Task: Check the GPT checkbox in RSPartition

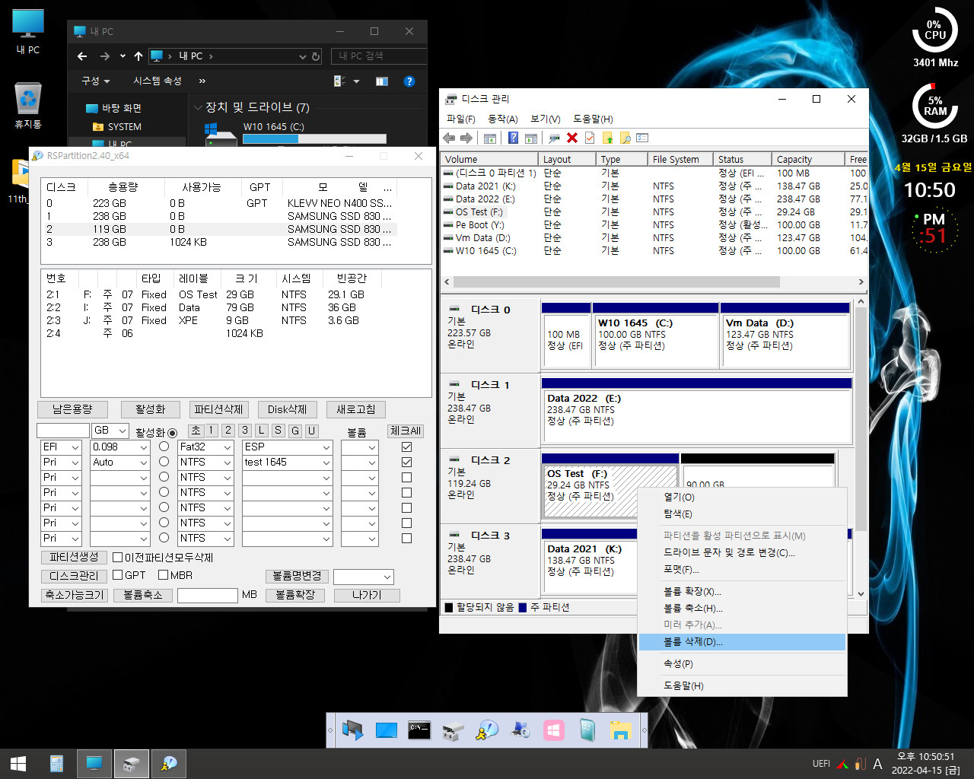Action: pyautogui.click(x=117, y=575)
